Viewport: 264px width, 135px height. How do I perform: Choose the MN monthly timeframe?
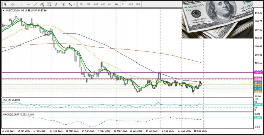(x=138, y=4)
